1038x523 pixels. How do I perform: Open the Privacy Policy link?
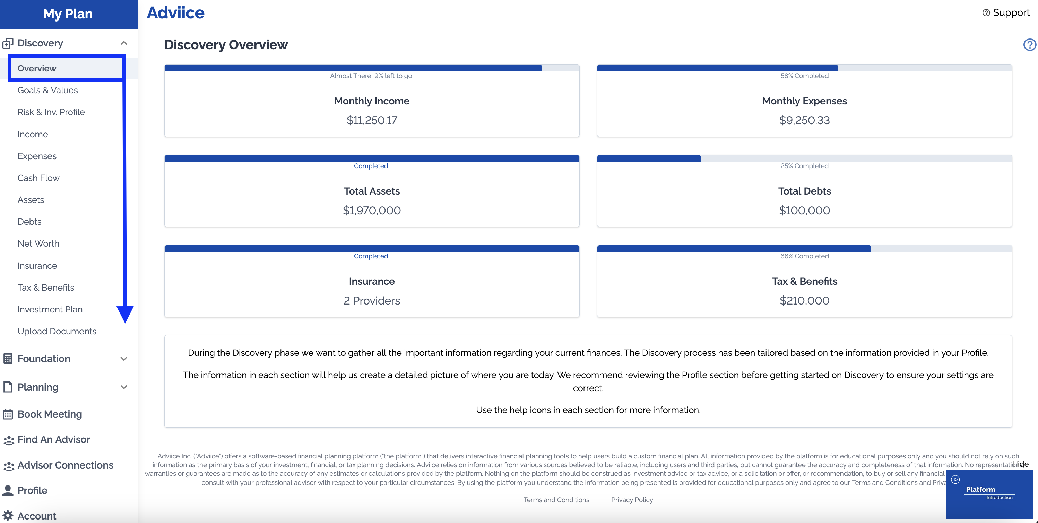tap(631, 500)
